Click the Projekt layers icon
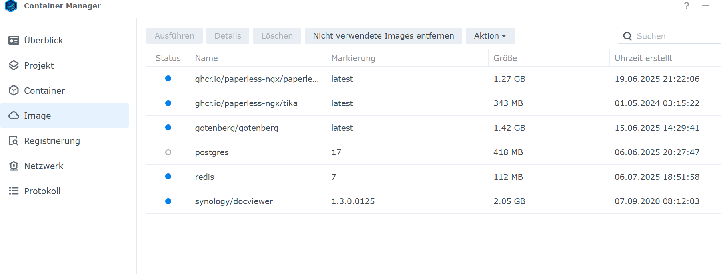This screenshot has height=274, width=721. (14, 65)
